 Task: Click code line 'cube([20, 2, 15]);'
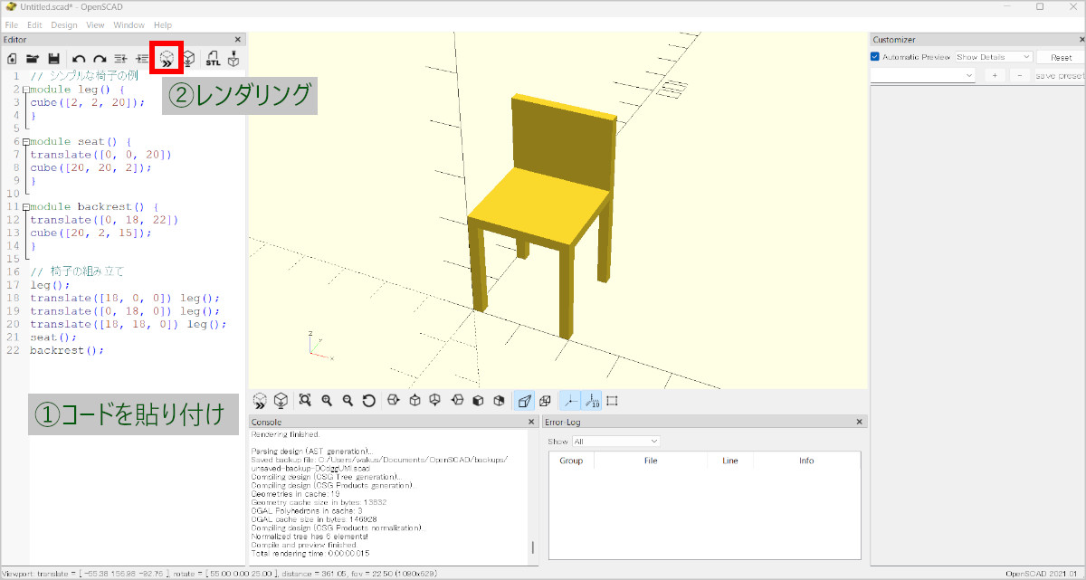90,233
